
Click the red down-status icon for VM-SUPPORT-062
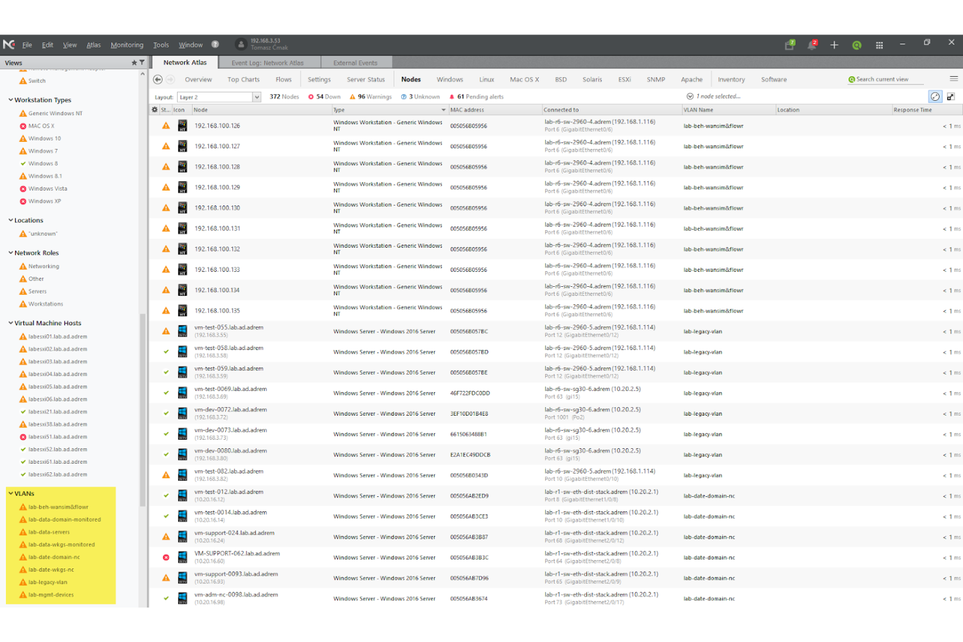166,557
